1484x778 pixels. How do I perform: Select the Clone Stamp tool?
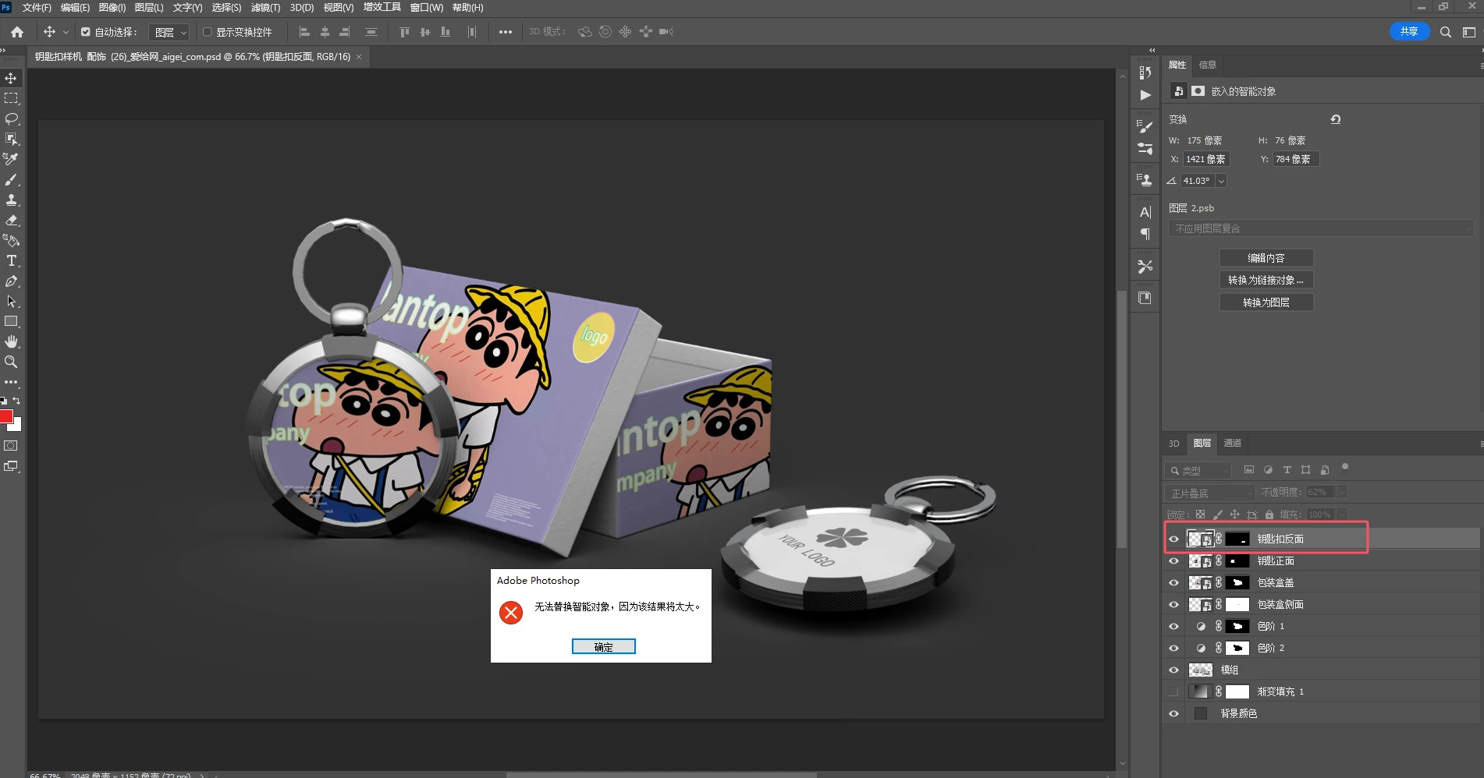[11, 200]
